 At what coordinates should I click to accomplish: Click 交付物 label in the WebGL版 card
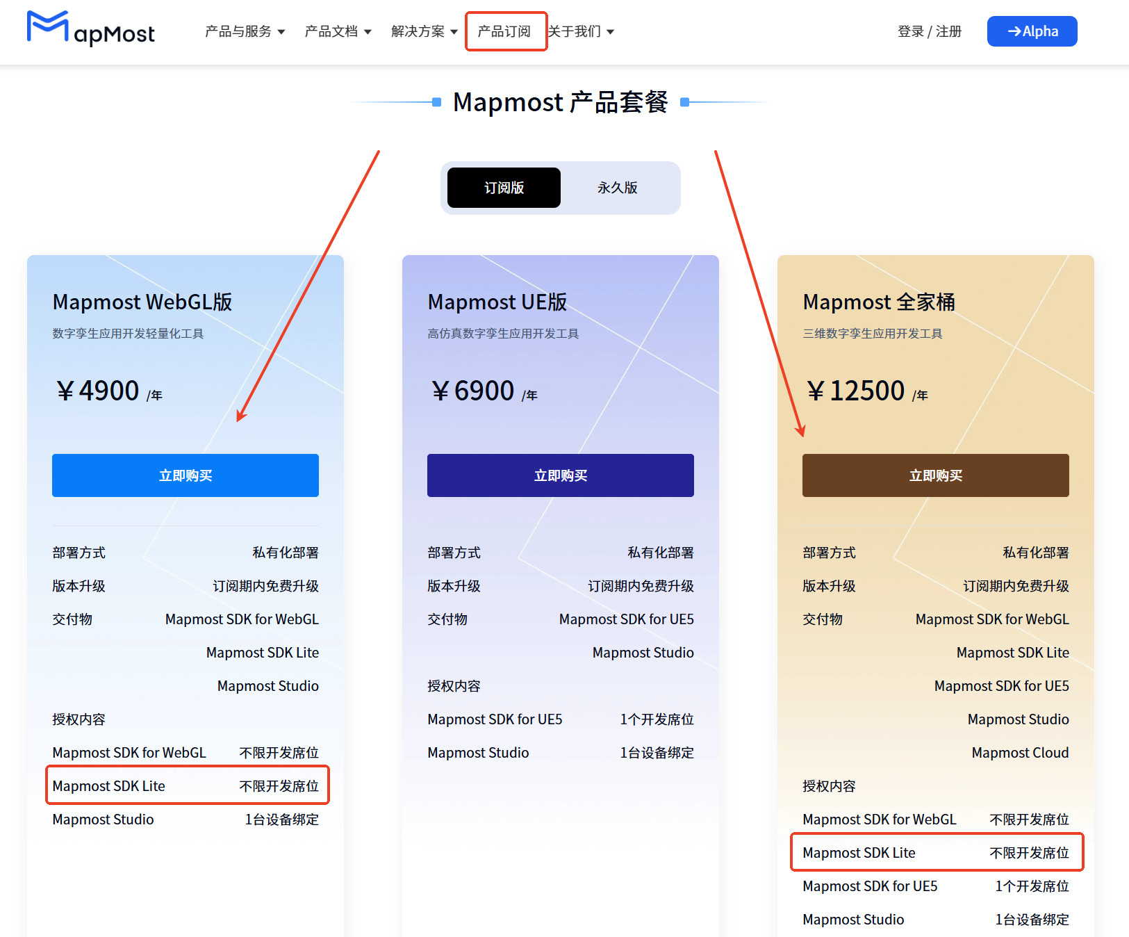pos(72,619)
